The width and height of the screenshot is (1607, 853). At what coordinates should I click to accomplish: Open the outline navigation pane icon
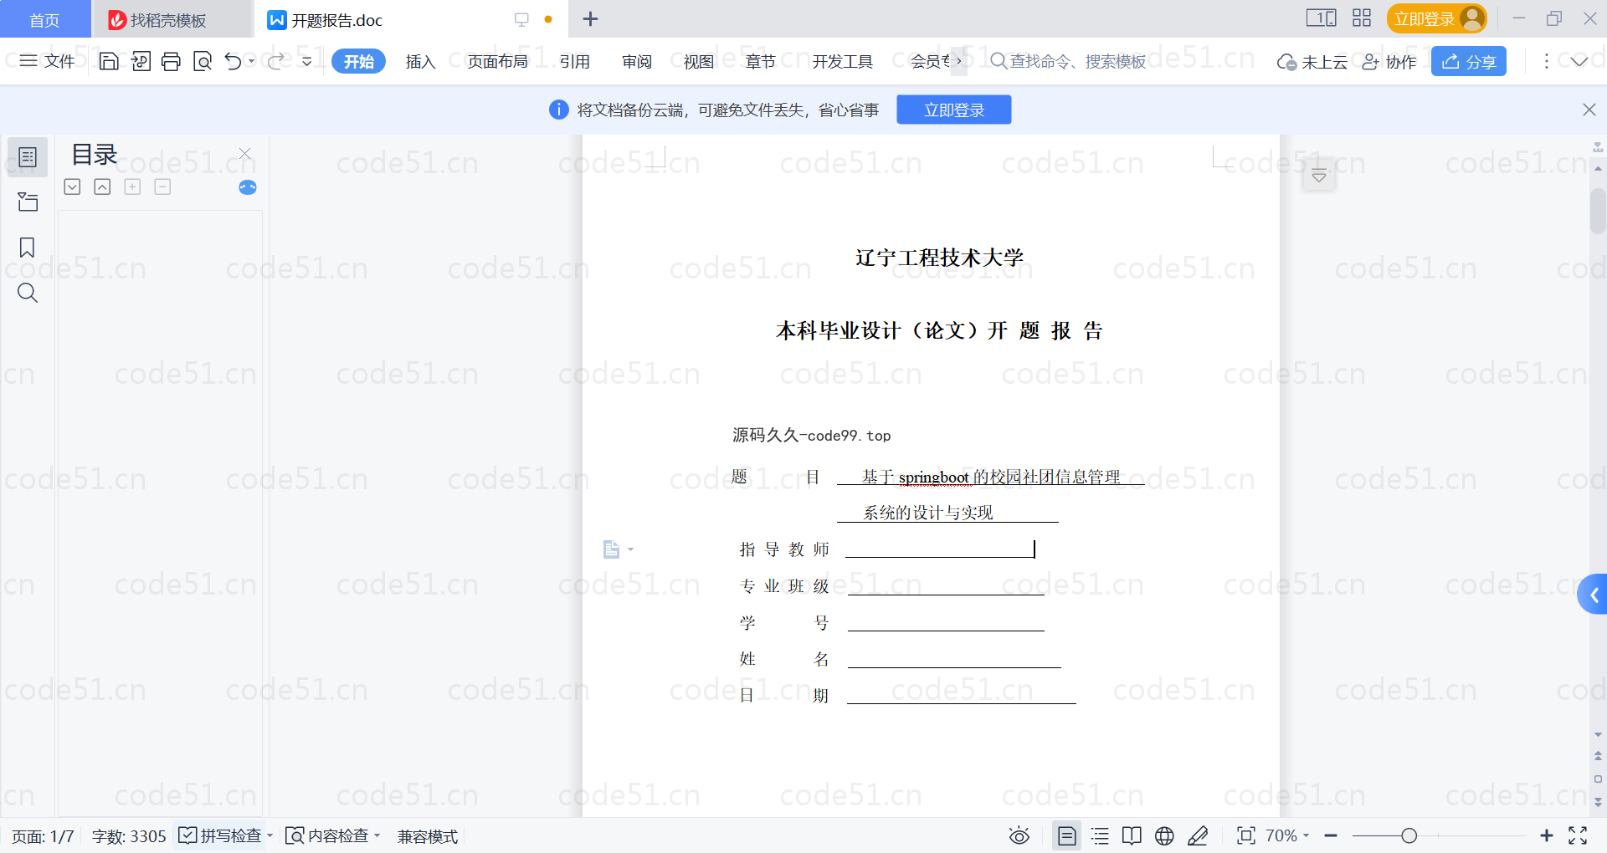(x=28, y=157)
